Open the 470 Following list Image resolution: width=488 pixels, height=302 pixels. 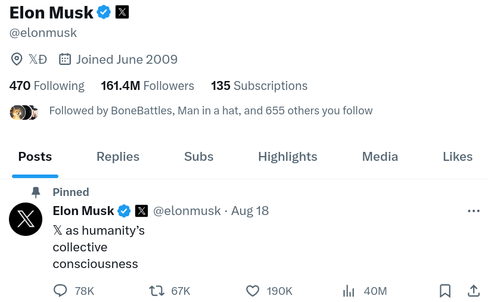(x=46, y=86)
